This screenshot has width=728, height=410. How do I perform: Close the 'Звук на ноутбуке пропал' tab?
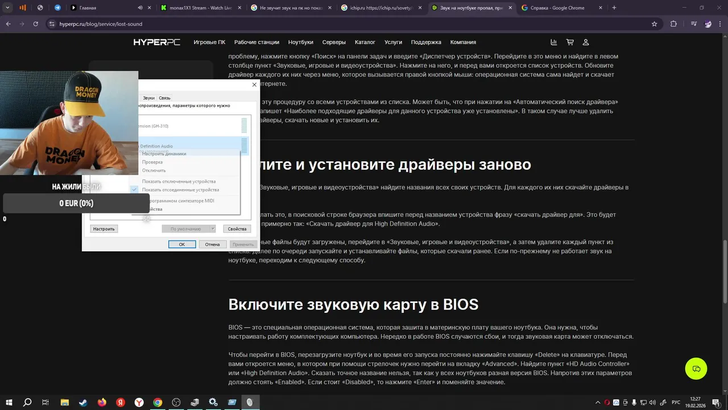(x=510, y=8)
